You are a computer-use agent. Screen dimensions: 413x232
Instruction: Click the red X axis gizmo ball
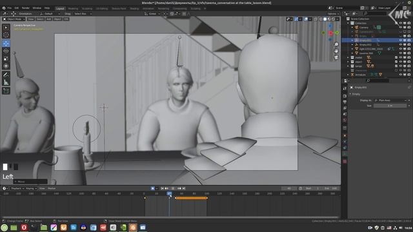click(330, 33)
